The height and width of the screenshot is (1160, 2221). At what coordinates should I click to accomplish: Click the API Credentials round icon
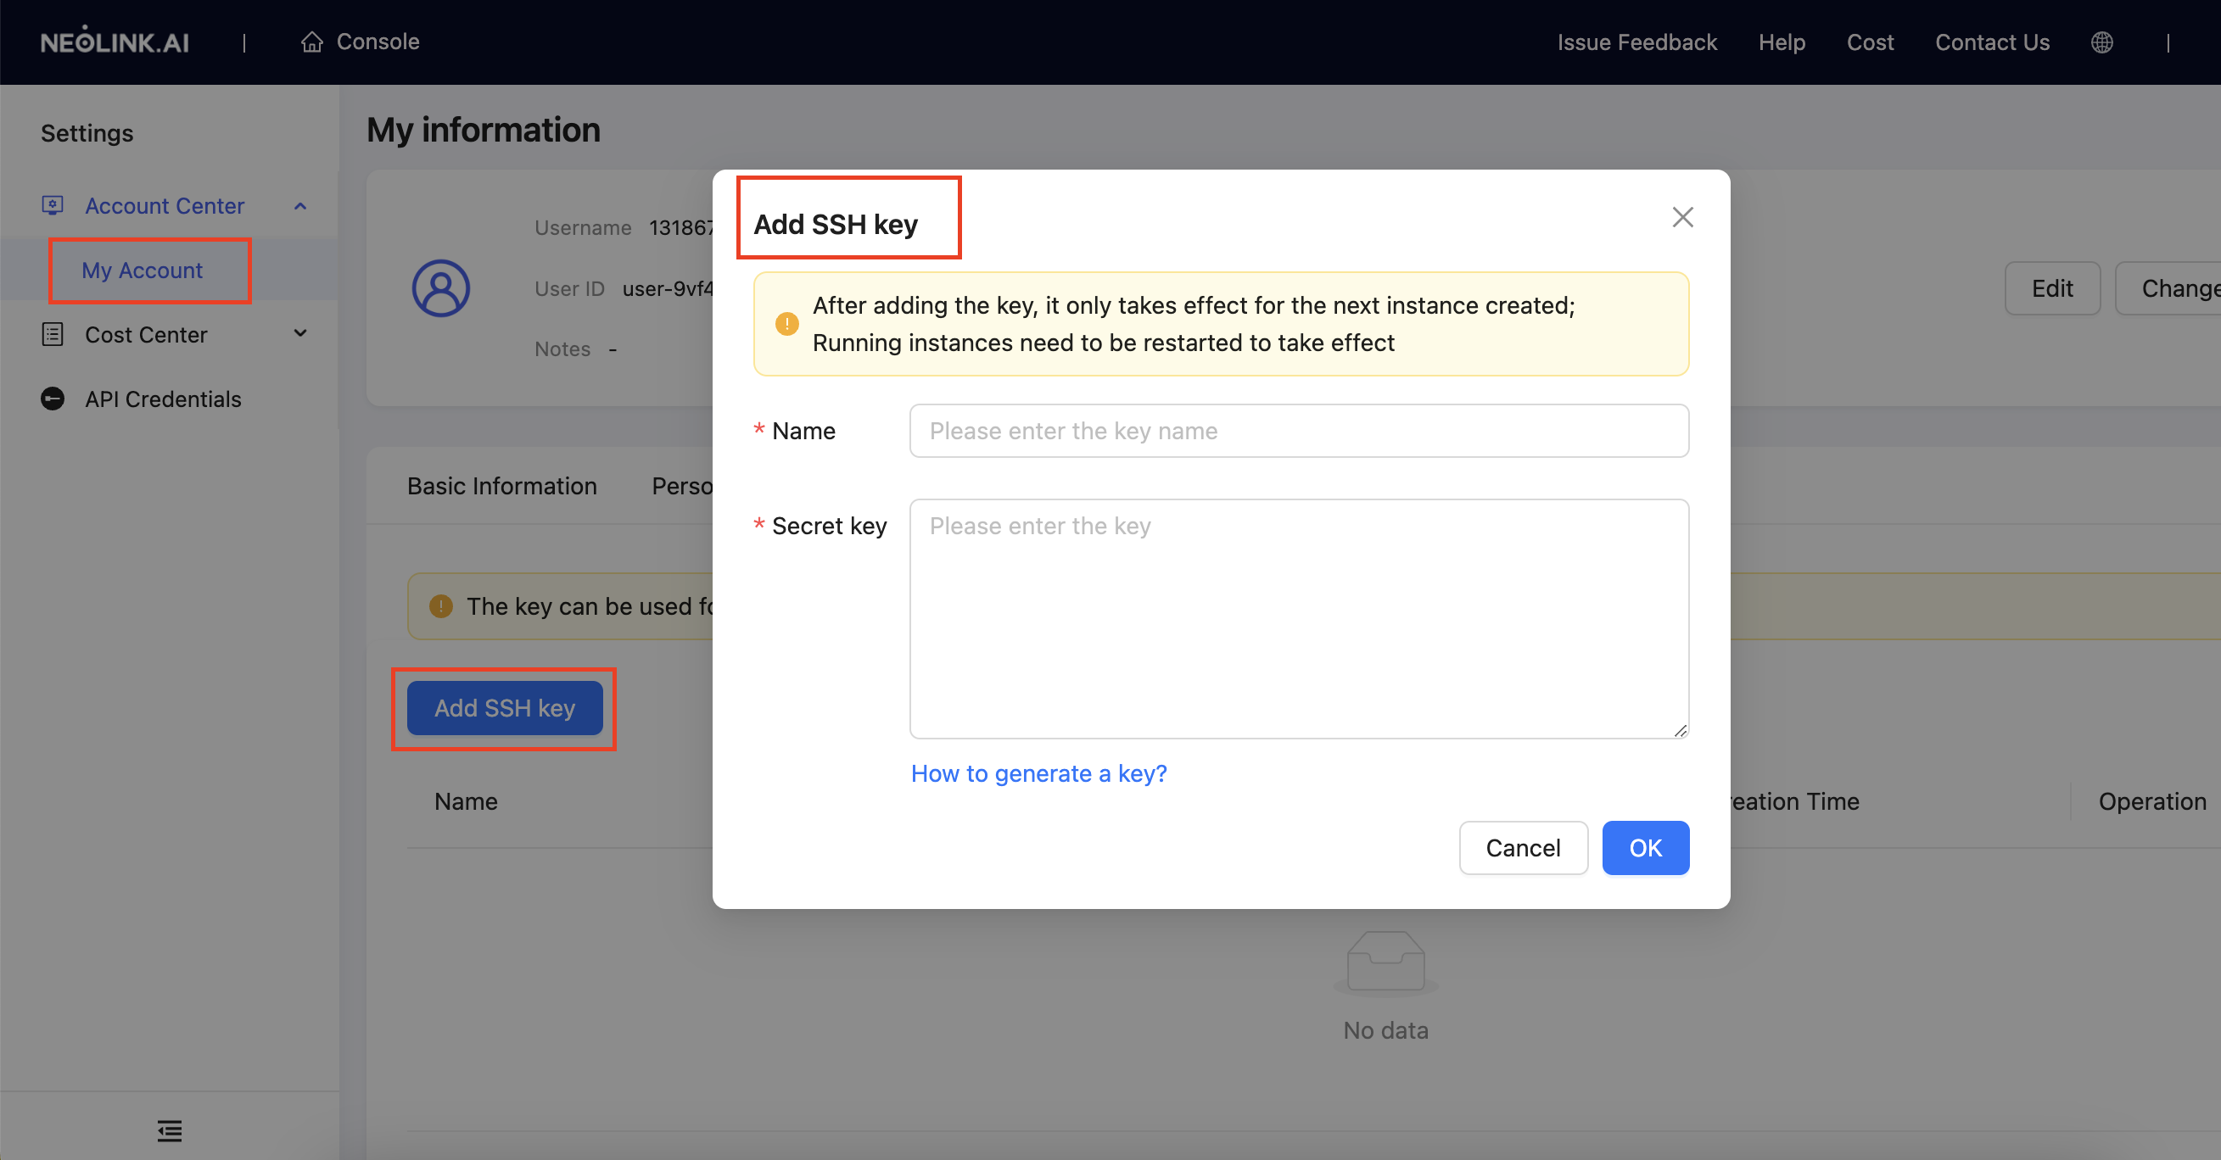coord(53,399)
